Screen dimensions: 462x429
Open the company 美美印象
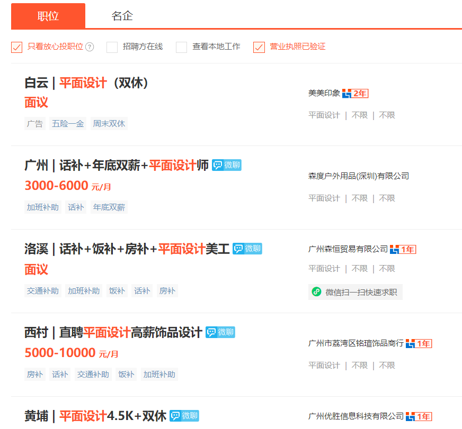point(324,93)
